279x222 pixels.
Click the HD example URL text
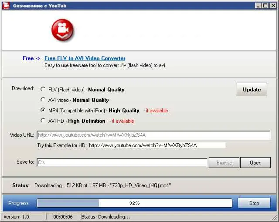tap(143, 145)
